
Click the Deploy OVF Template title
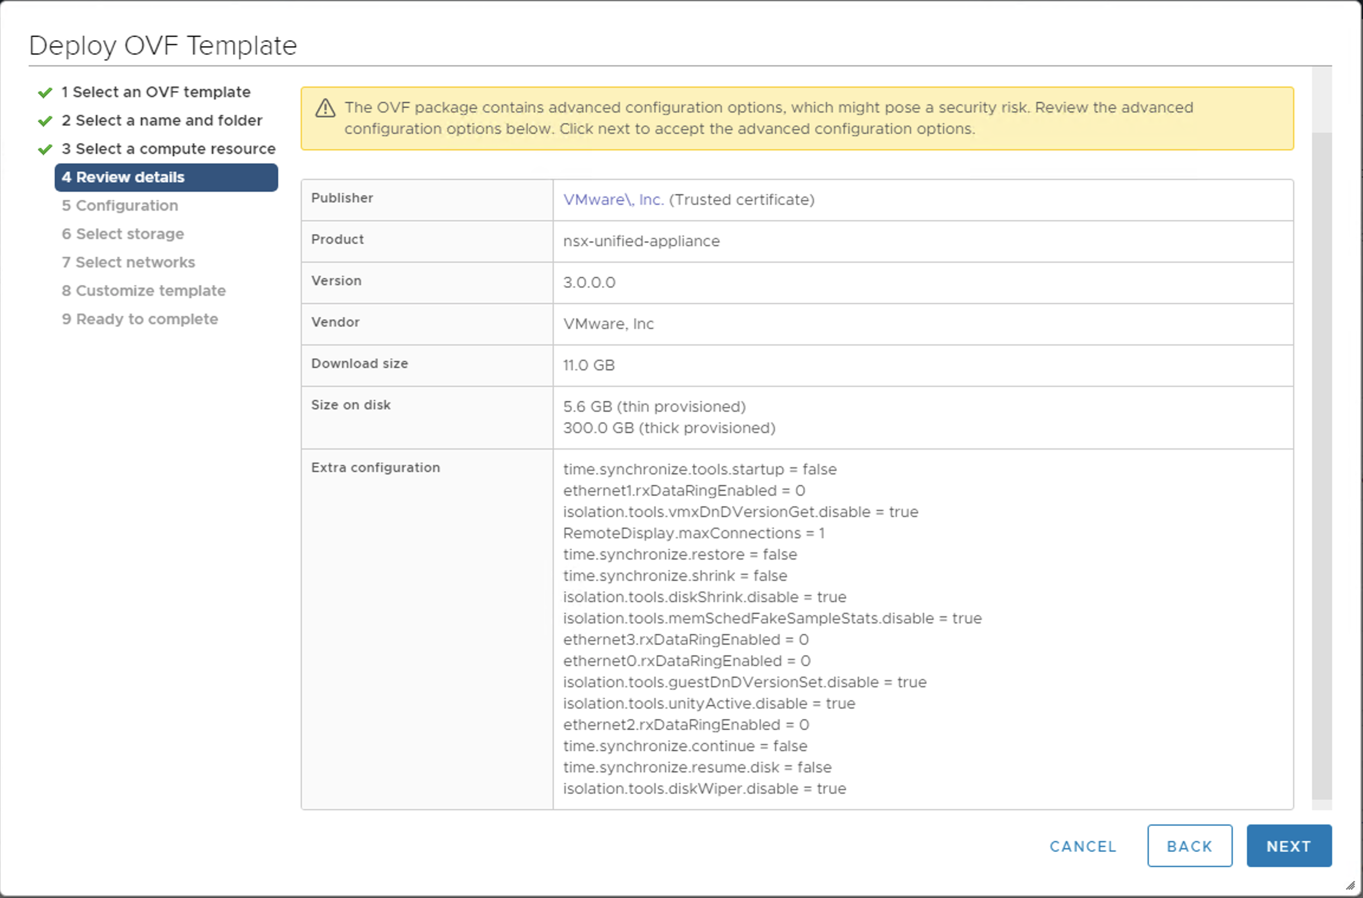pyautogui.click(x=163, y=46)
